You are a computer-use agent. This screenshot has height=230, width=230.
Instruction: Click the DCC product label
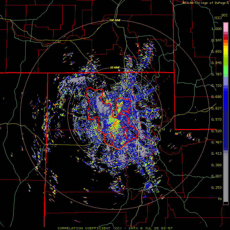[x=224, y=15]
